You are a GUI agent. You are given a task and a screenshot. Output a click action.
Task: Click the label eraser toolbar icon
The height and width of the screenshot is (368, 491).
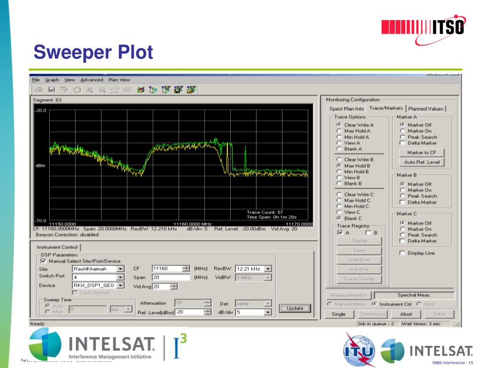(x=115, y=90)
